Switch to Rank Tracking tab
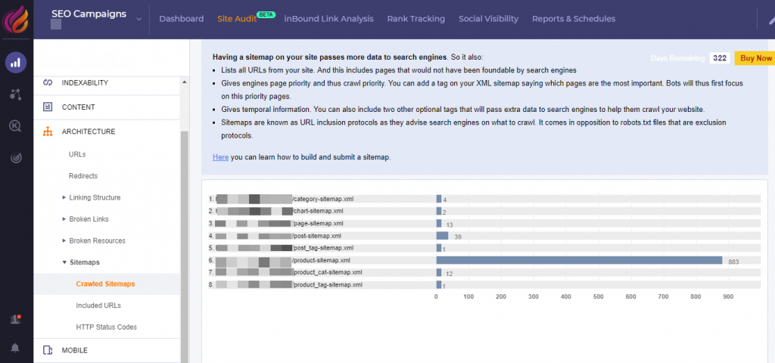The width and height of the screenshot is (775, 363). (416, 19)
